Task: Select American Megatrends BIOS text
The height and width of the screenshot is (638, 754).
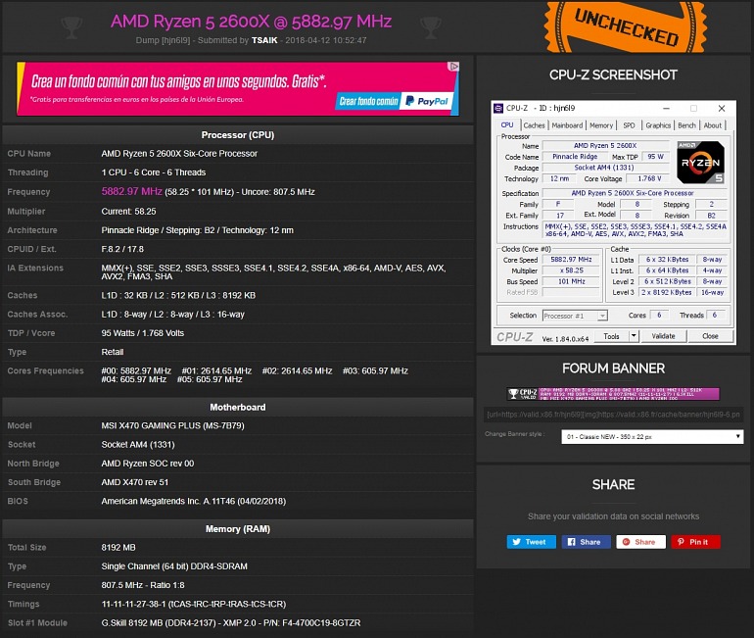Action: click(193, 501)
